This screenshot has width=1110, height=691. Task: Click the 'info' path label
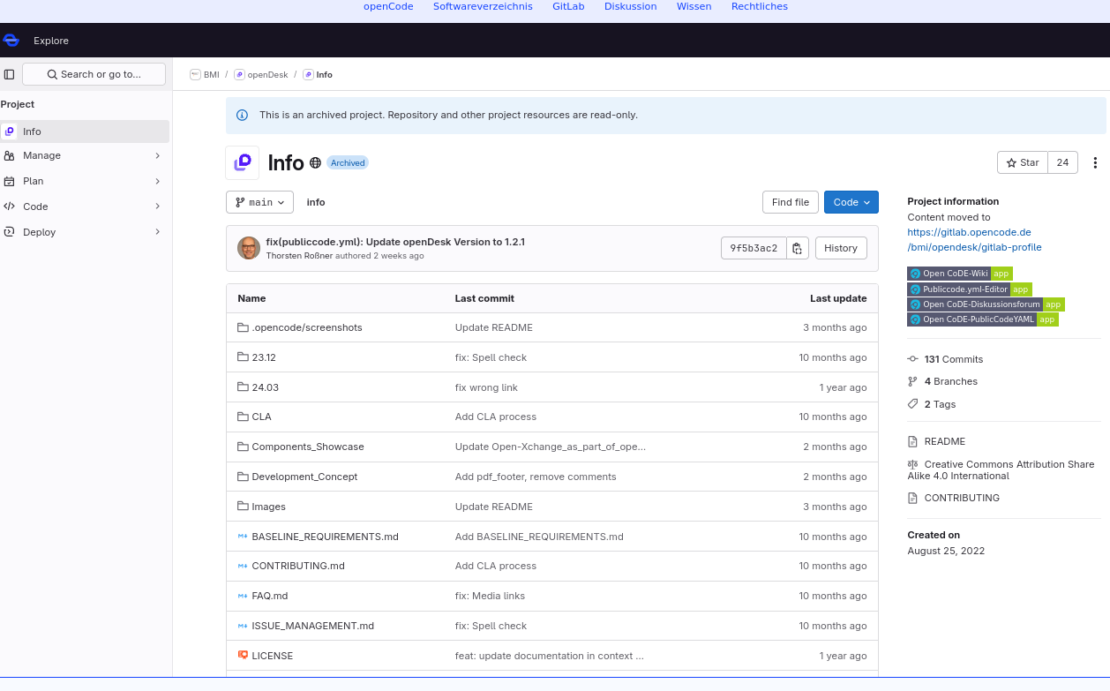pos(316,202)
